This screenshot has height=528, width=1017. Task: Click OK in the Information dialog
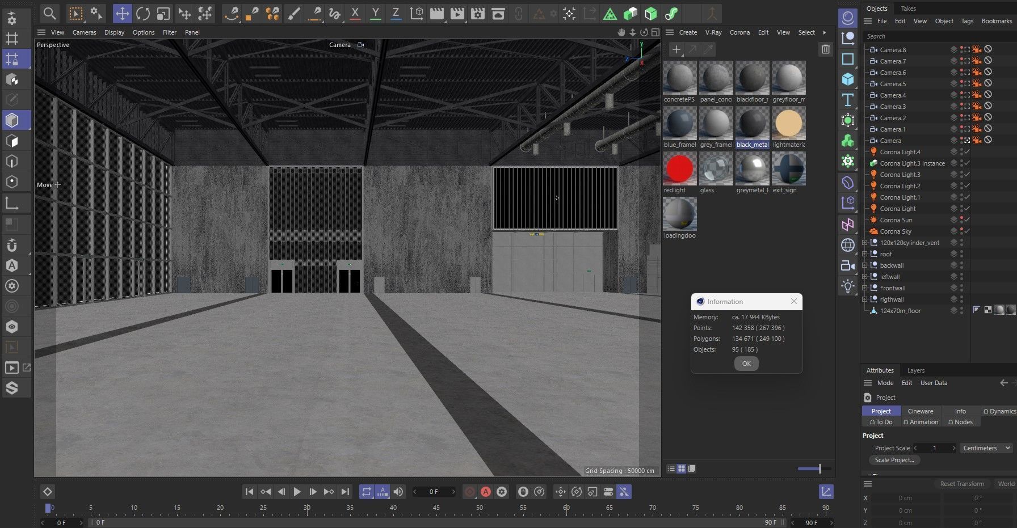(x=746, y=364)
